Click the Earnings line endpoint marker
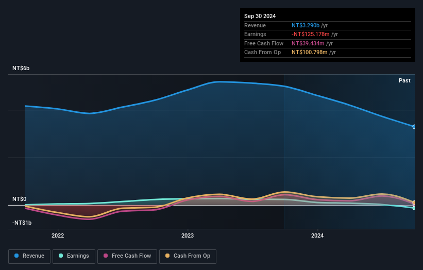 [414, 208]
